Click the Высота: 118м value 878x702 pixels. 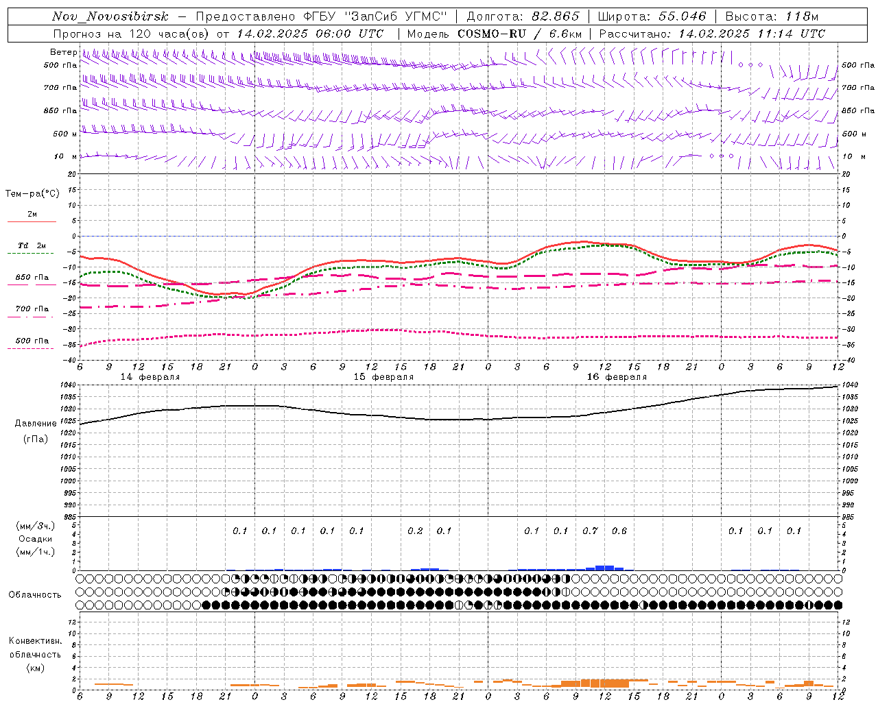pyautogui.click(x=772, y=16)
